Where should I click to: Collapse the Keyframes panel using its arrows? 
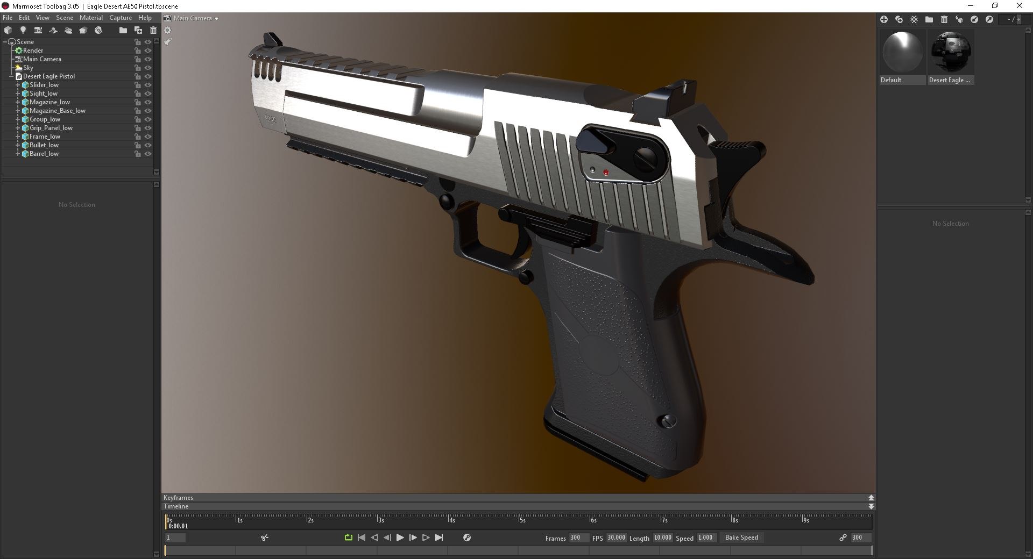[871, 498]
